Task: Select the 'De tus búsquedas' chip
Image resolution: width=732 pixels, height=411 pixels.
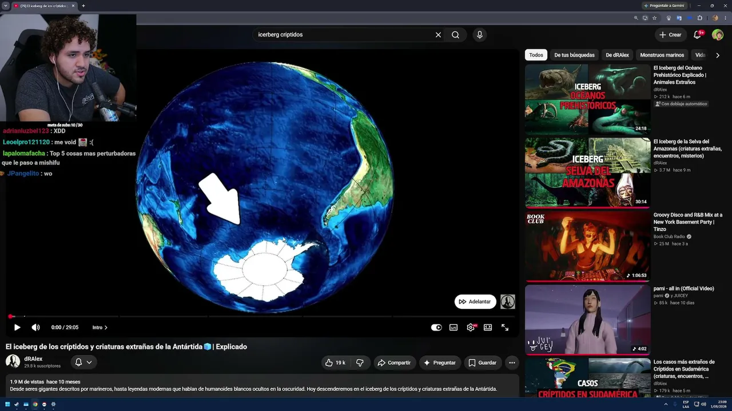Action: tap(574, 55)
